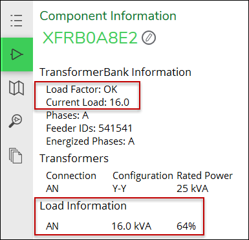Image resolution: width=249 pixels, height=240 pixels.
Task: Select the XFRB0A8E2 component title
Action: point(90,38)
